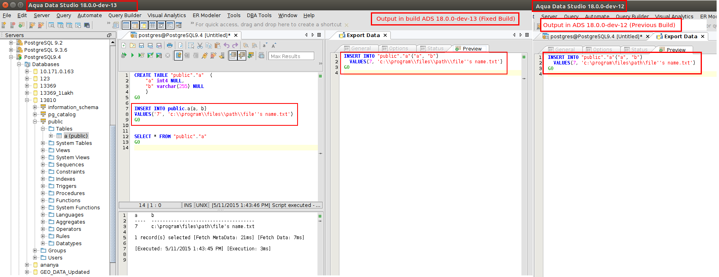Open the DBA Tools menu
Image resolution: width=719 pixels, height=277 pixels.
259,15
